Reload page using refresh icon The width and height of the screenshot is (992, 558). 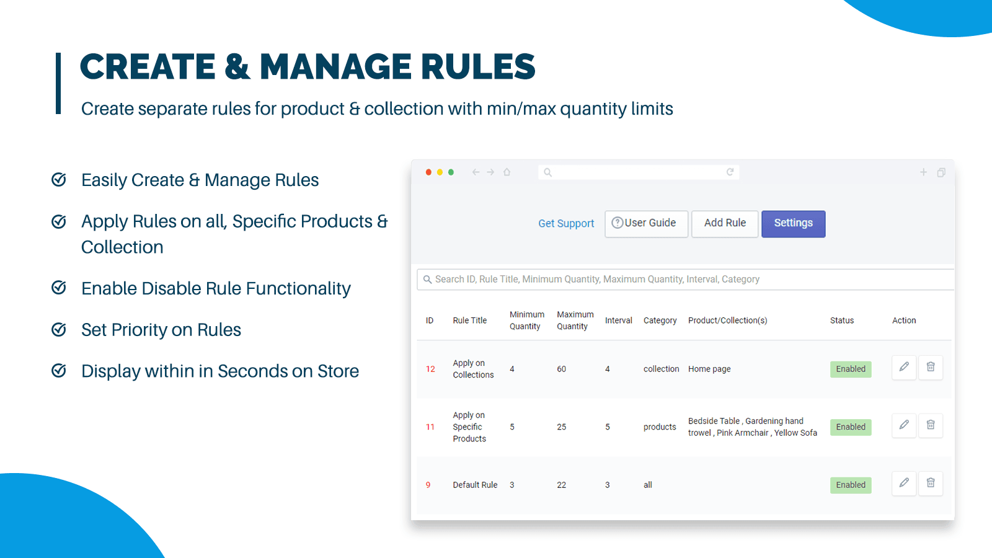point(730,172)
